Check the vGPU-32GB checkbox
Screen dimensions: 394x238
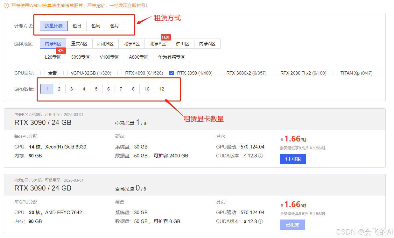(66, 73)
